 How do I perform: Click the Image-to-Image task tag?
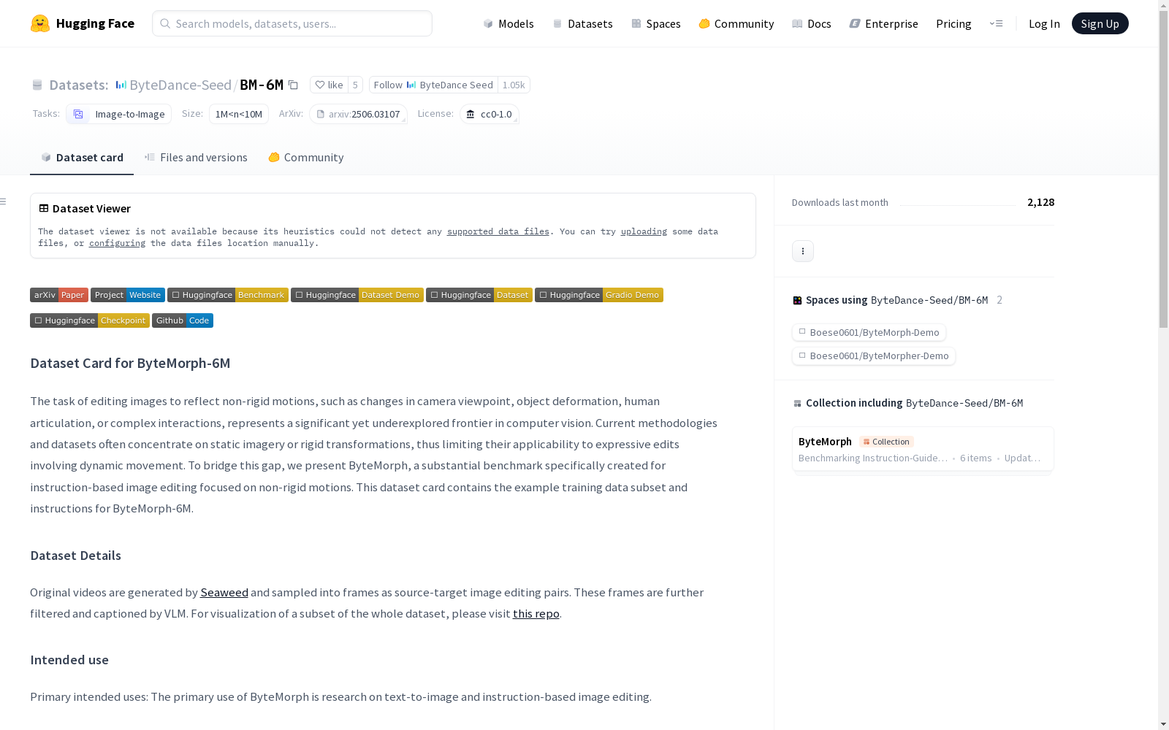click(x=119, y=114)
